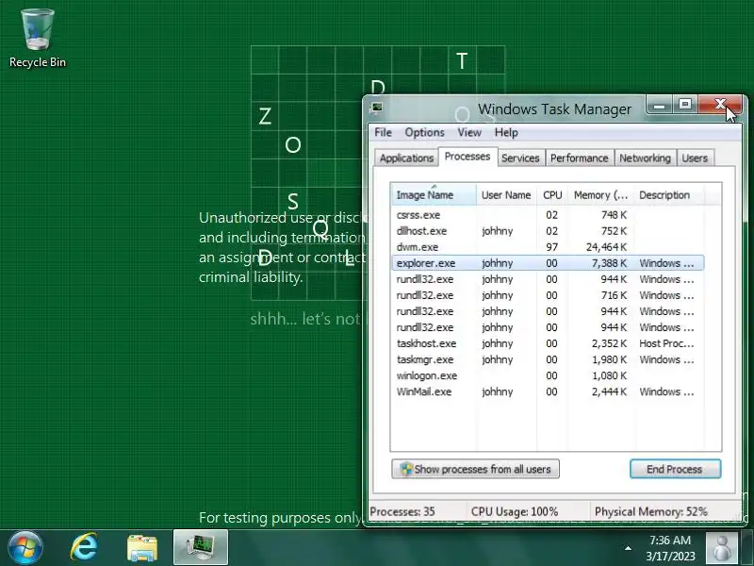Switch to the Users tab

(x=695, y=158)
